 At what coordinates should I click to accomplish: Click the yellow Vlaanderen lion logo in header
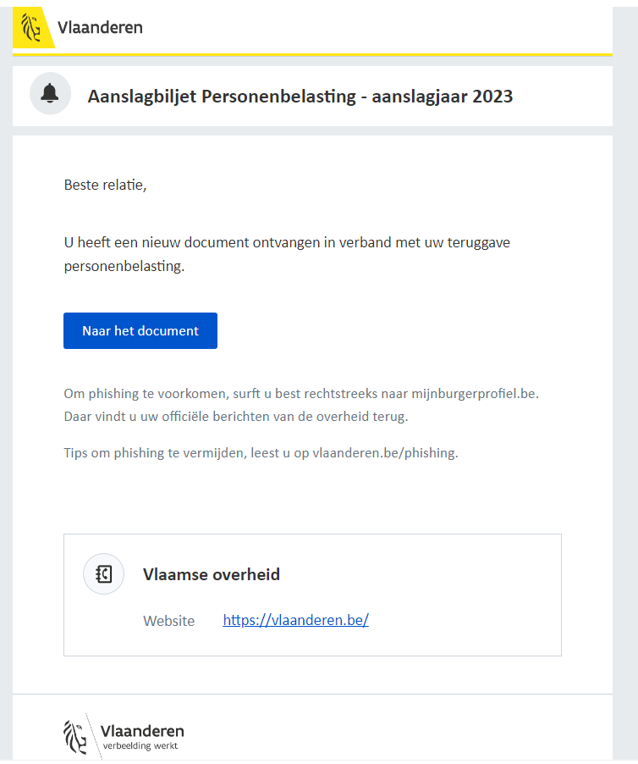32,28
